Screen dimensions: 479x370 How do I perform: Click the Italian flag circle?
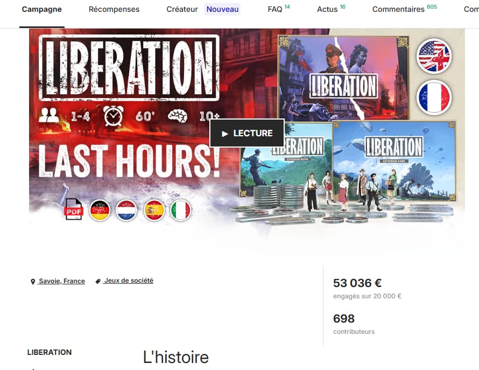(x=181, y=210)
